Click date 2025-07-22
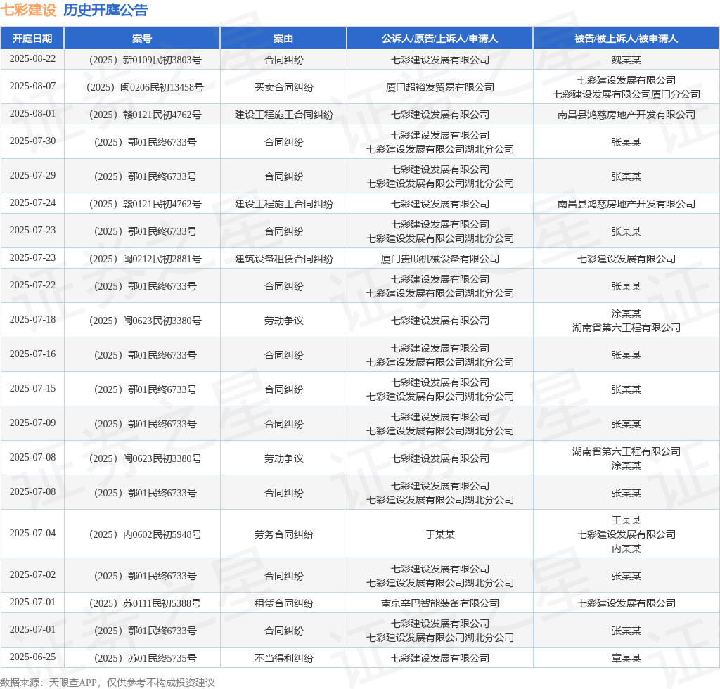Viewport: 720px width, 689px height. point(32,285)
